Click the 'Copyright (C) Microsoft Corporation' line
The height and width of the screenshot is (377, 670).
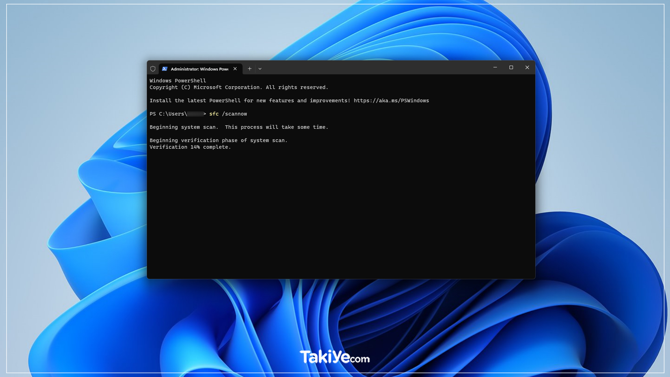(239, 87)
